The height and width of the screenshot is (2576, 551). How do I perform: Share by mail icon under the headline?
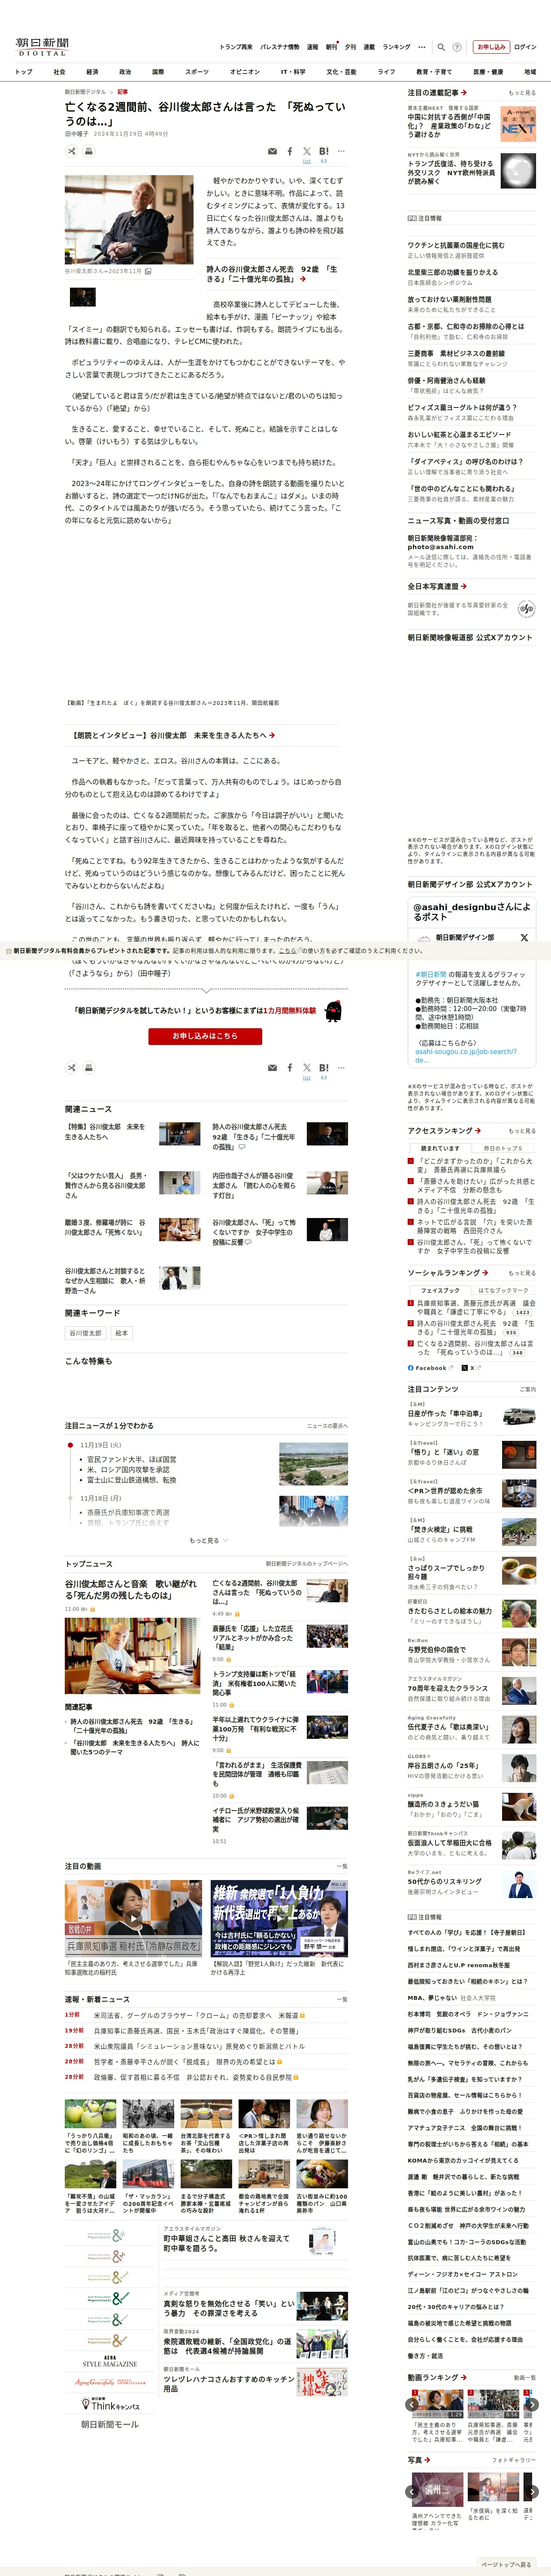click(x=272, y=152)
